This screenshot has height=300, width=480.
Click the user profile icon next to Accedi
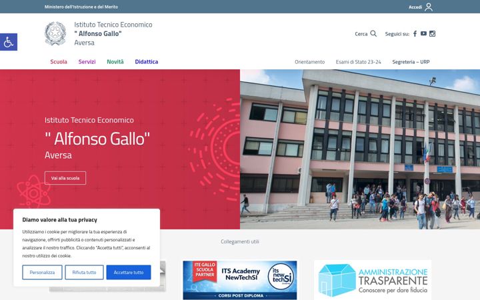tap(429, 7)
